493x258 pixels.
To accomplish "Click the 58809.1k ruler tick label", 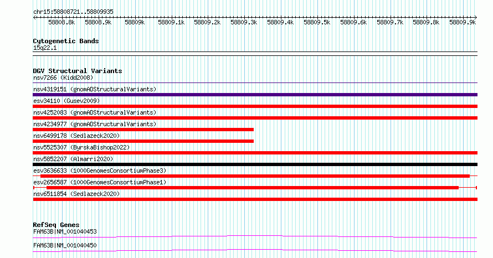I will coord(171,22).
